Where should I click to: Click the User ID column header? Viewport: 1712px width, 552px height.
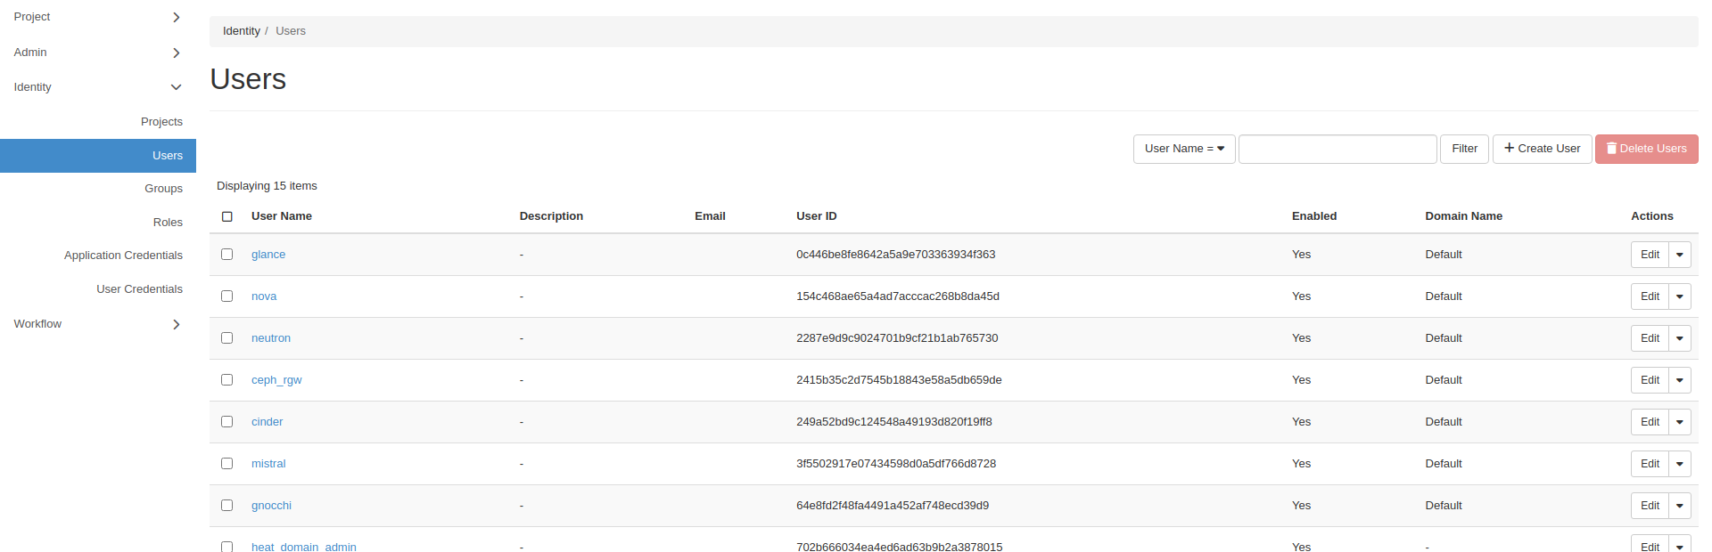(x=816, y=216)
